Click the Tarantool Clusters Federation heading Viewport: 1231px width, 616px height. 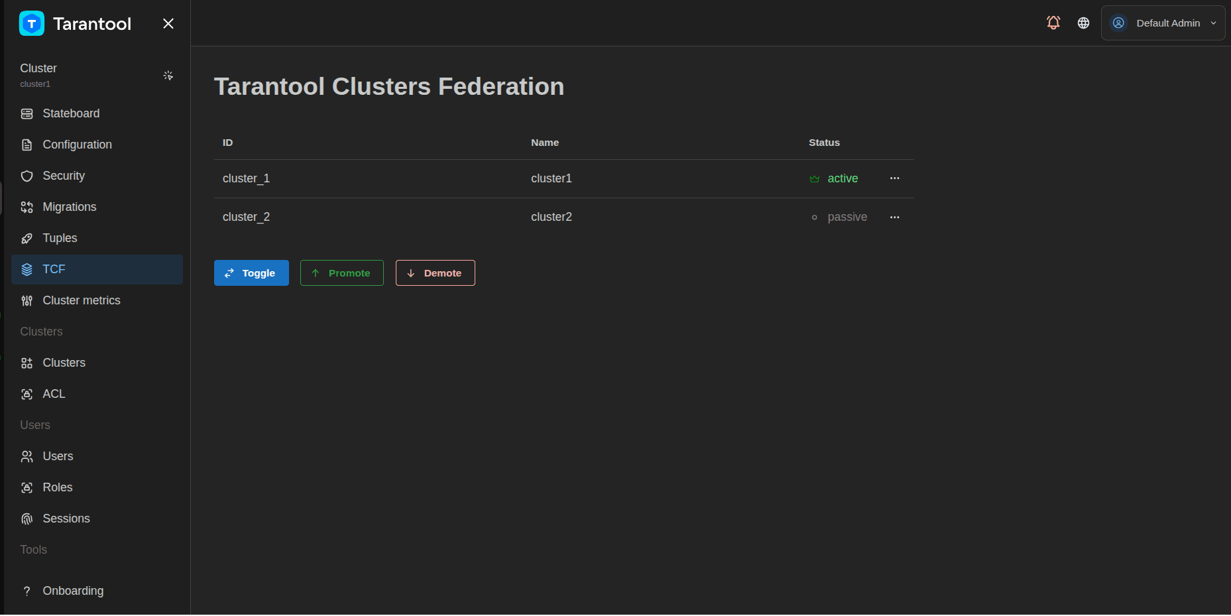tap(389, 87)
